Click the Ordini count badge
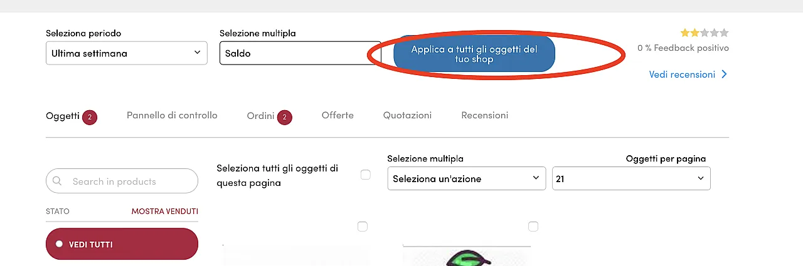Viewport: 803px width, 266px height. pos(285,117)
